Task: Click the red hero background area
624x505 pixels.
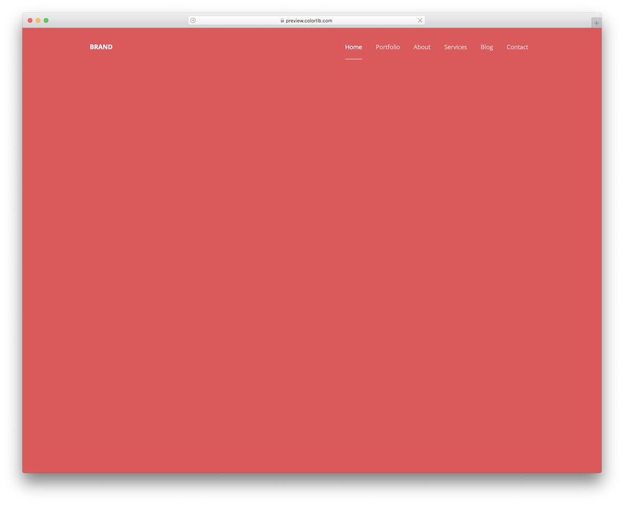Action: 312,260
